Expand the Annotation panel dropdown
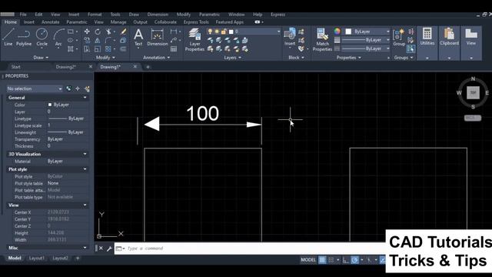 (156, 58)
